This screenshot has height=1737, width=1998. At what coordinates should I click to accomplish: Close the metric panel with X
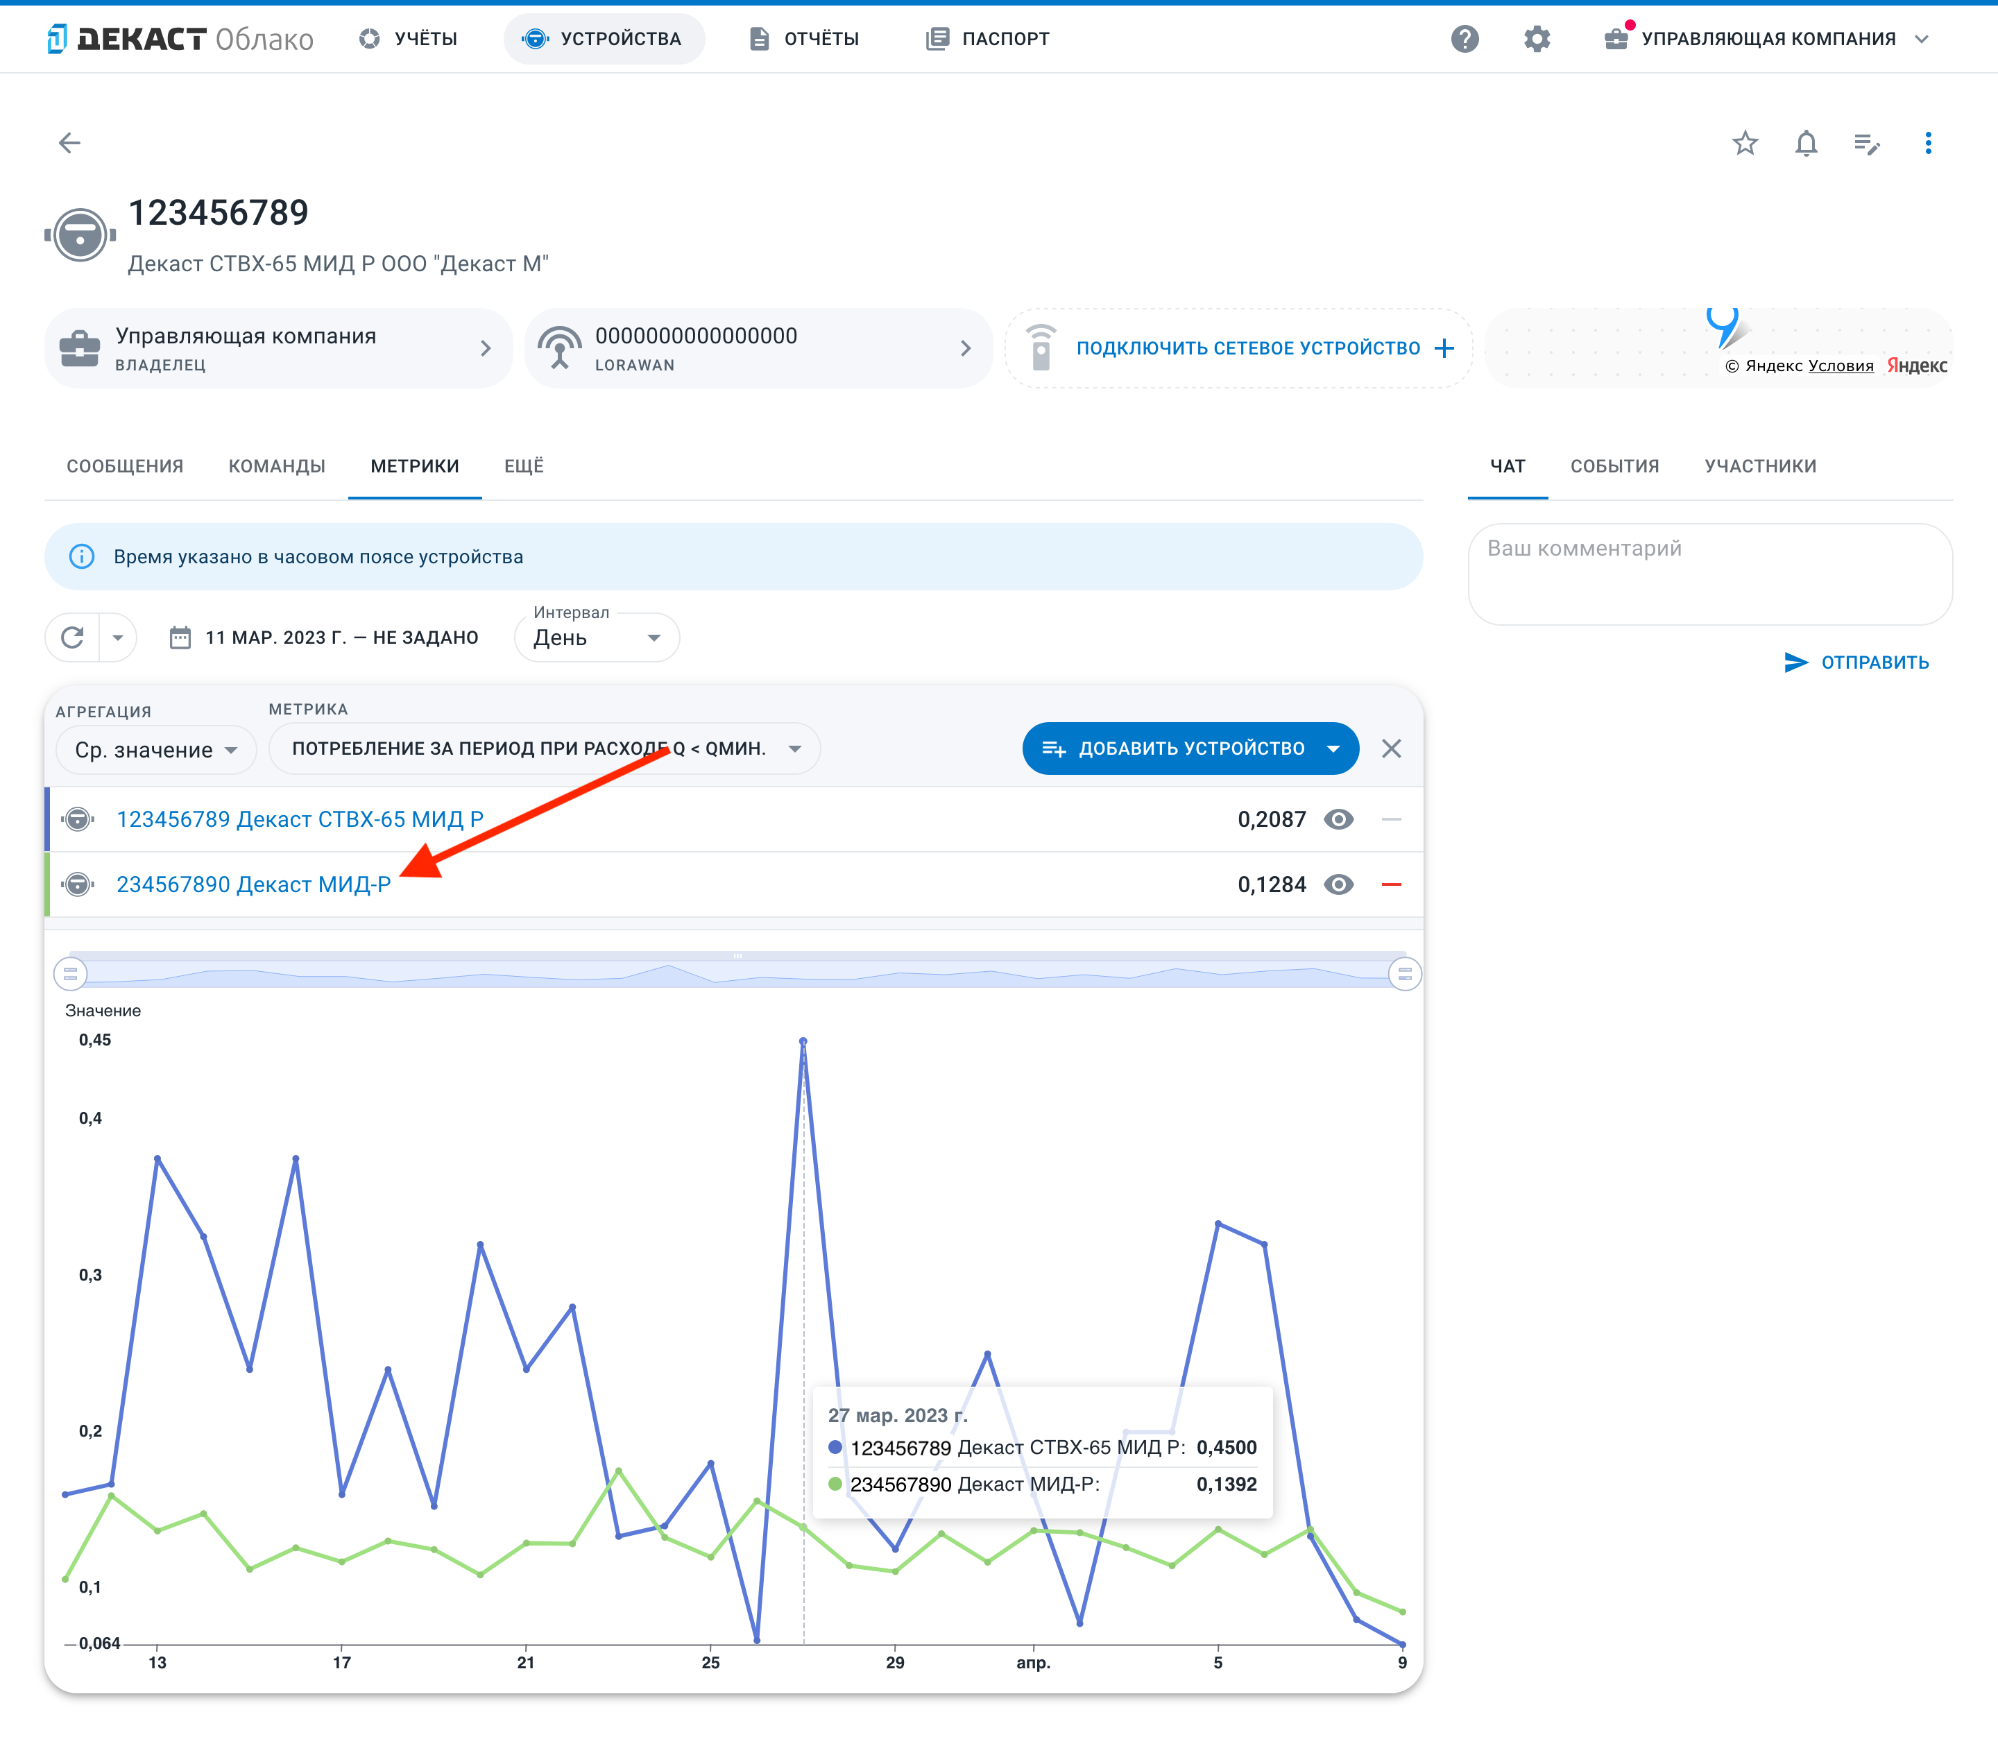(1391, 748)
